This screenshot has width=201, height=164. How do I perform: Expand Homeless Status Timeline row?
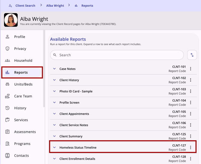54,148
